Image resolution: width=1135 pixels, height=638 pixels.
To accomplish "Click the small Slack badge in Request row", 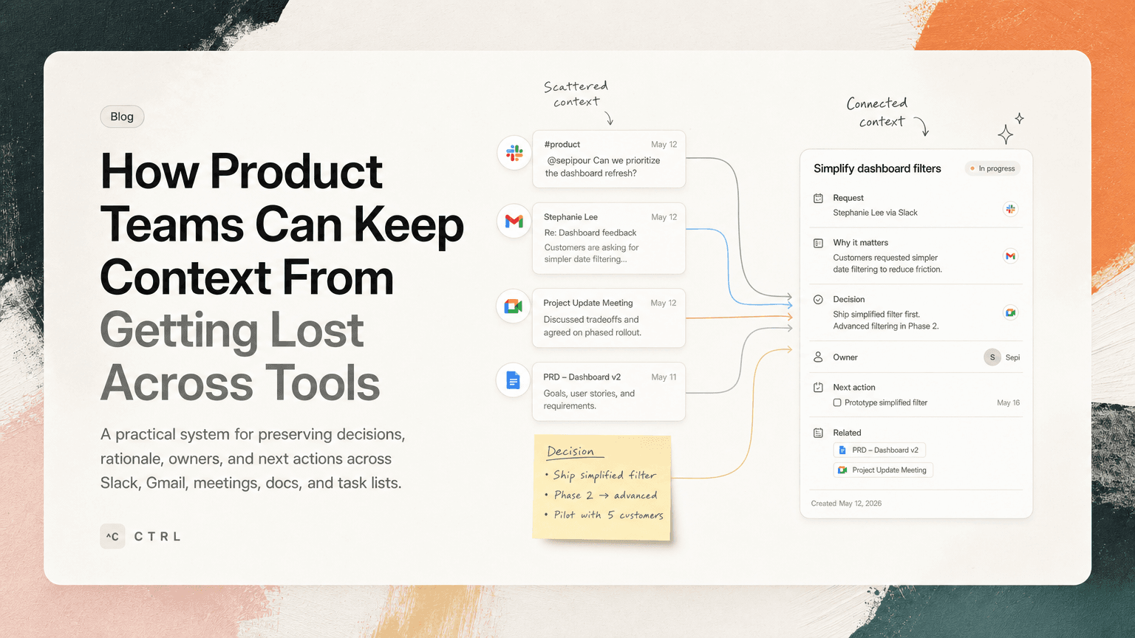I will tap(1010, 209).
